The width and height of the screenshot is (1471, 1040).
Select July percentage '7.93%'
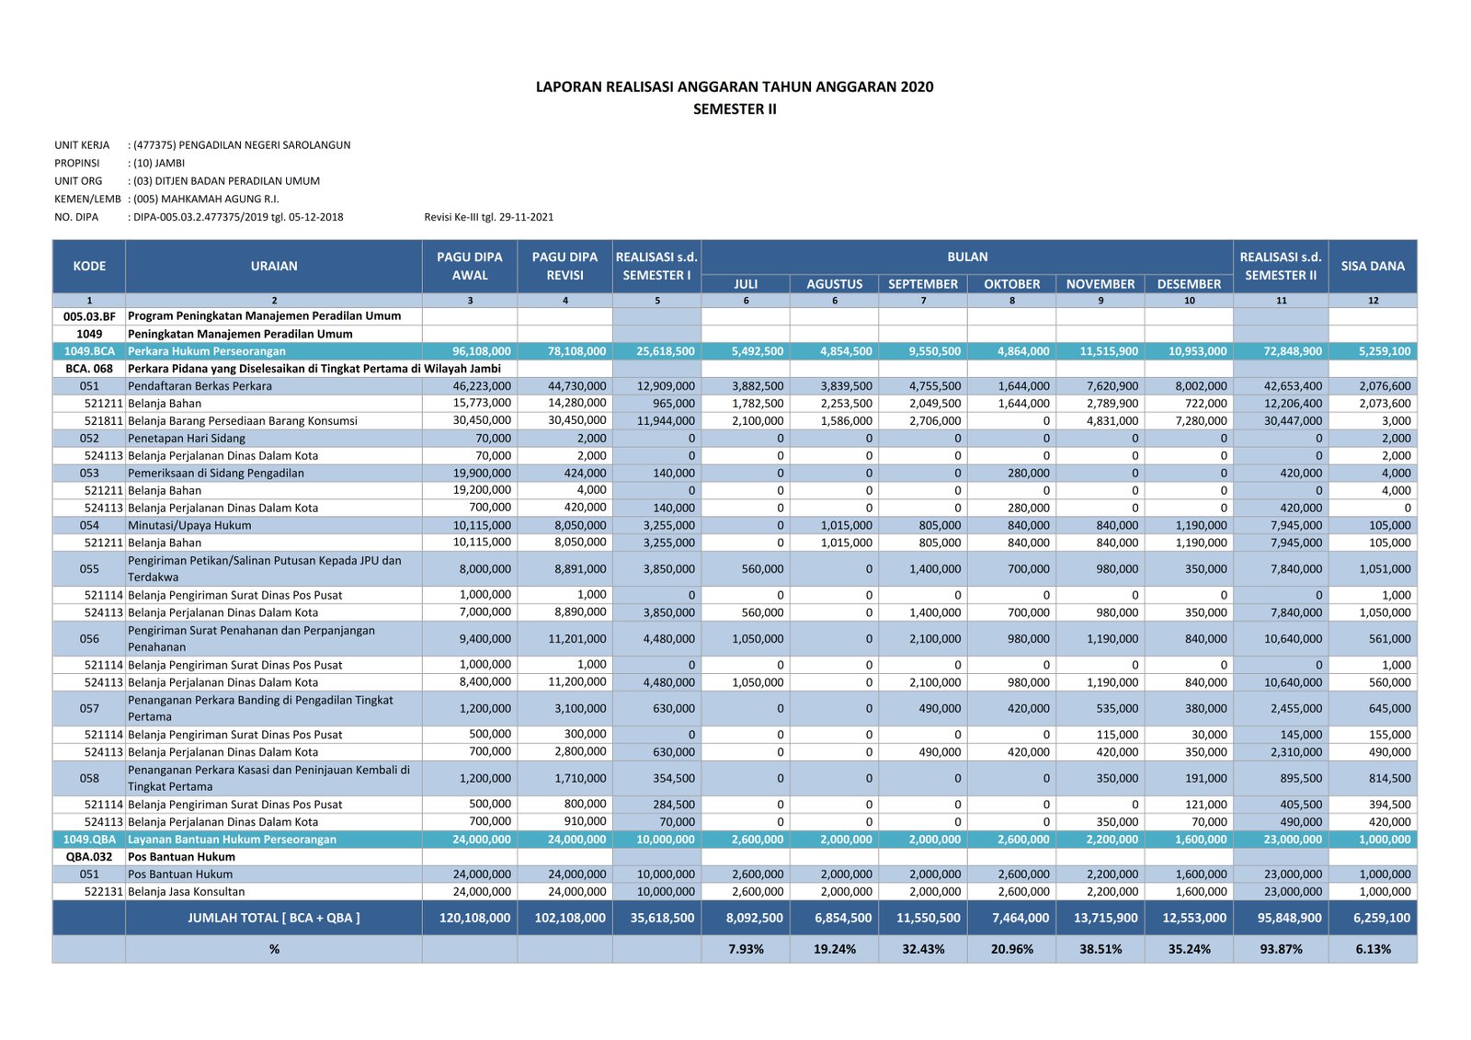(x=746, y=949)
